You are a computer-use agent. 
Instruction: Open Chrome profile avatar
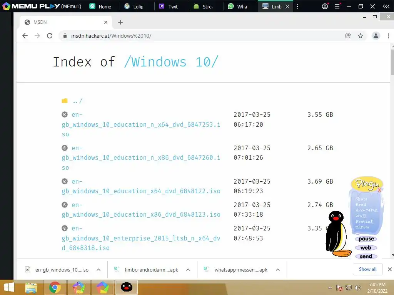click(x=376, y=36)
